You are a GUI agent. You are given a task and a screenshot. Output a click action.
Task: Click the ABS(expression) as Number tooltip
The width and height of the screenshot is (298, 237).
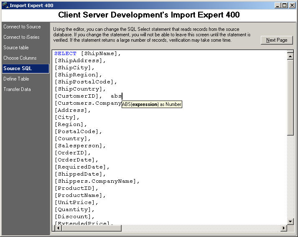(x=152, y=104)
